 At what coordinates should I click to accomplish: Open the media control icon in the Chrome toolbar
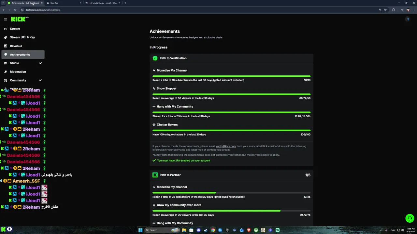[402, 10]
